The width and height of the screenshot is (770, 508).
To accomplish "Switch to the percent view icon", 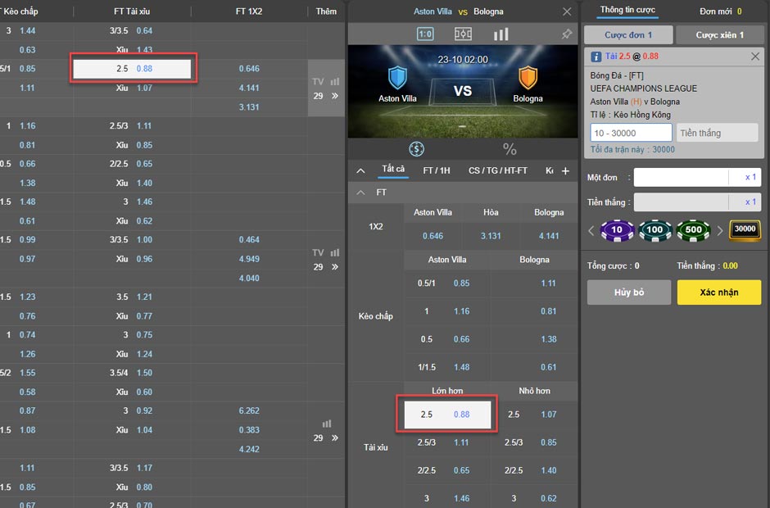I will click(510, 149).
